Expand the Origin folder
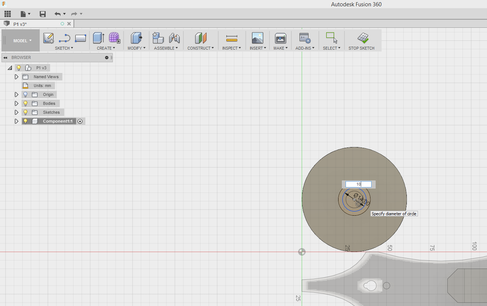487x306 pixels. (16, 94)
